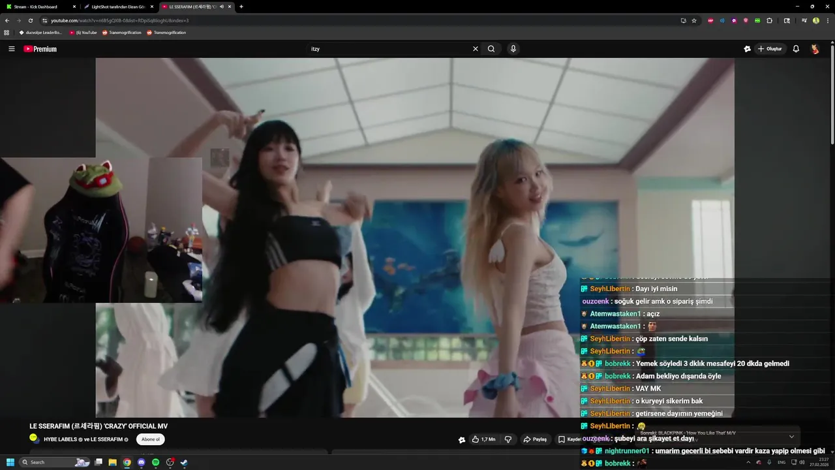Open File Explorer from the taskbar

[x=113, y=462]
